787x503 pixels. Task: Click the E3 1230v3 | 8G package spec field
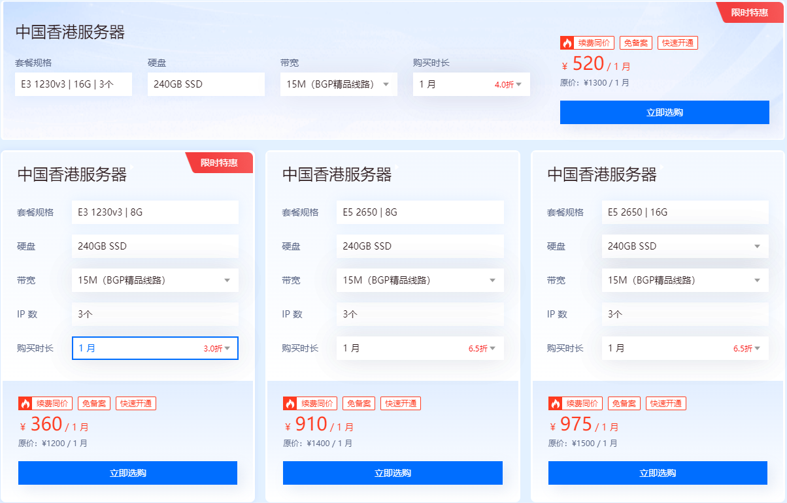pos(155,212)
